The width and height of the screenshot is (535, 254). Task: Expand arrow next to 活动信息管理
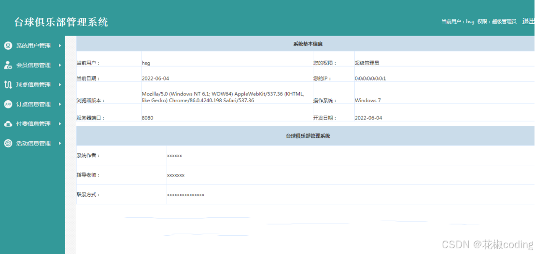tap(60, 143)
